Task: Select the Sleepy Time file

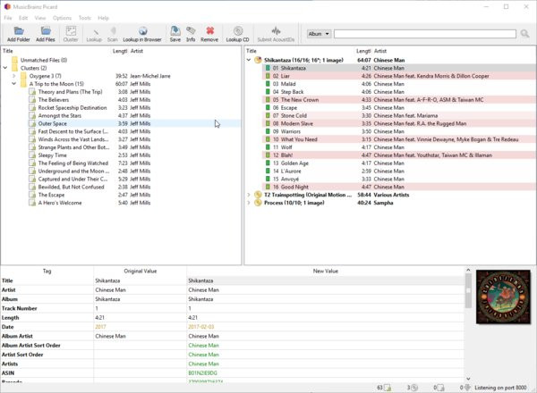Action: pyautogui.click(x=53, y=155)
